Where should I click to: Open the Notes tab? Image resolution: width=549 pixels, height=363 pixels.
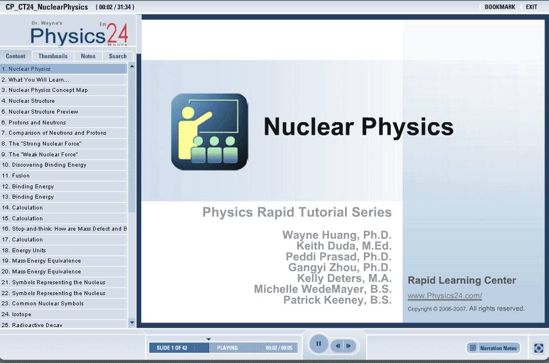pyautogui.click(x=88, y=56)
